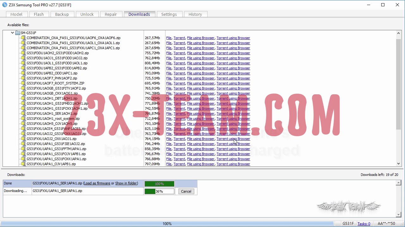Click the 36% download progress bar
The image size is (405, 227).
(x=159, y=191)
